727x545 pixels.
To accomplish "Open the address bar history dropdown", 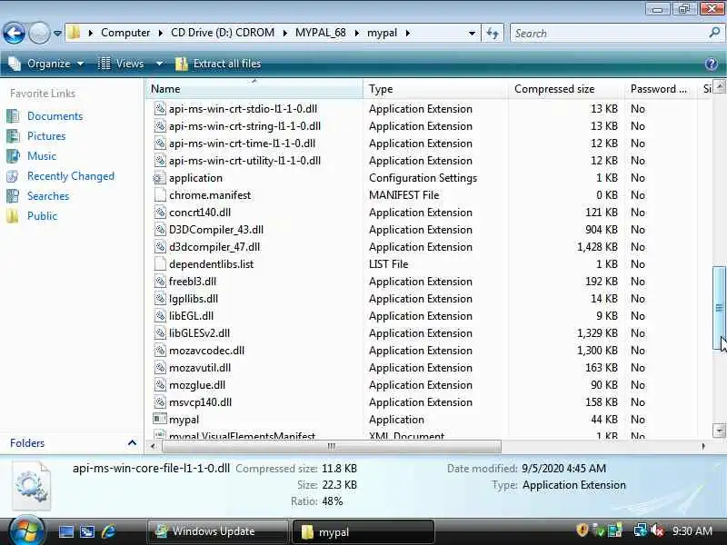I will [472, 34].
